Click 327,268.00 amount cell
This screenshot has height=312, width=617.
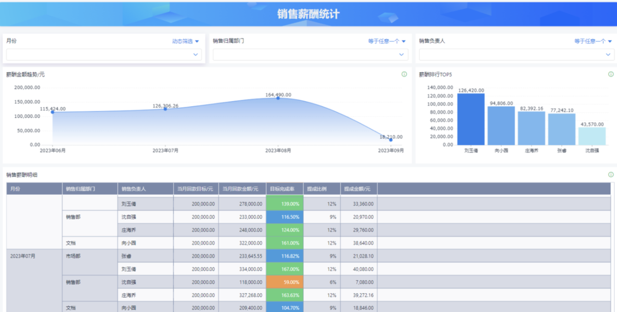(242, 295)
